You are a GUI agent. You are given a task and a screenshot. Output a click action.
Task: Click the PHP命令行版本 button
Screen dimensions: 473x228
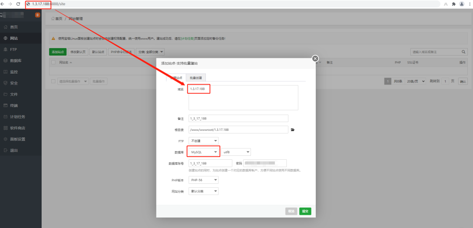121,52
